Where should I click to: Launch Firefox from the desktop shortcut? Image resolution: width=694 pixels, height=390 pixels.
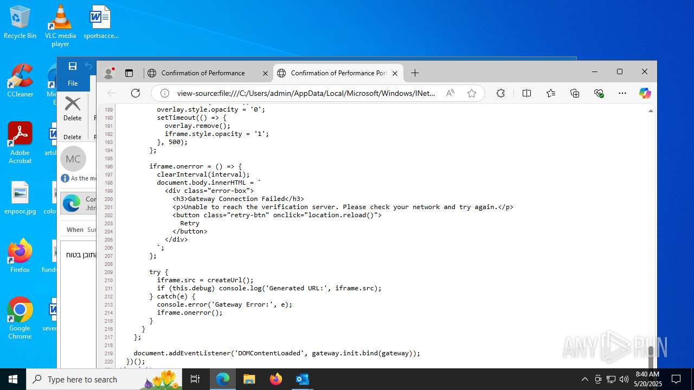[20, 256]
